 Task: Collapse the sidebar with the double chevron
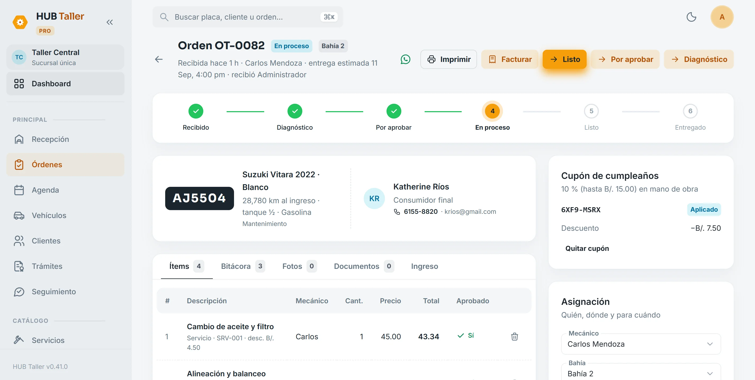coord(110,22)
